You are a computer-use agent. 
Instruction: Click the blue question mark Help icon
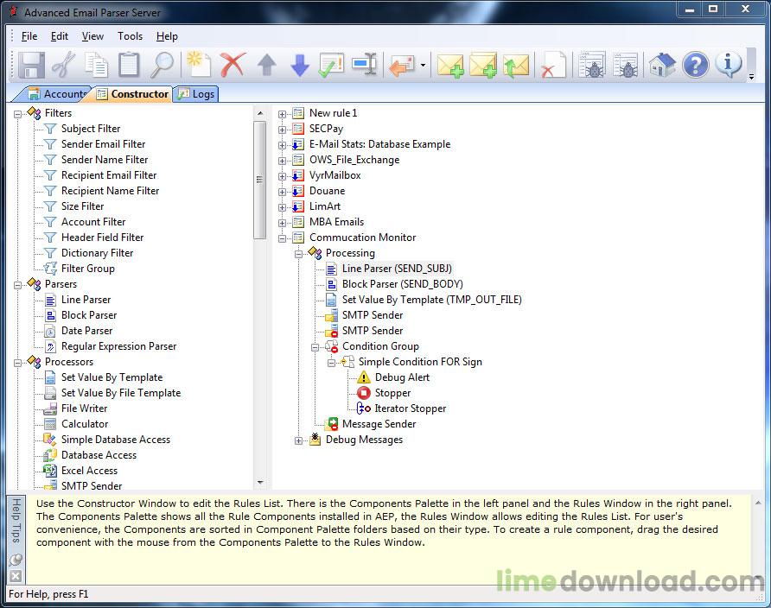tap(695, 65)
